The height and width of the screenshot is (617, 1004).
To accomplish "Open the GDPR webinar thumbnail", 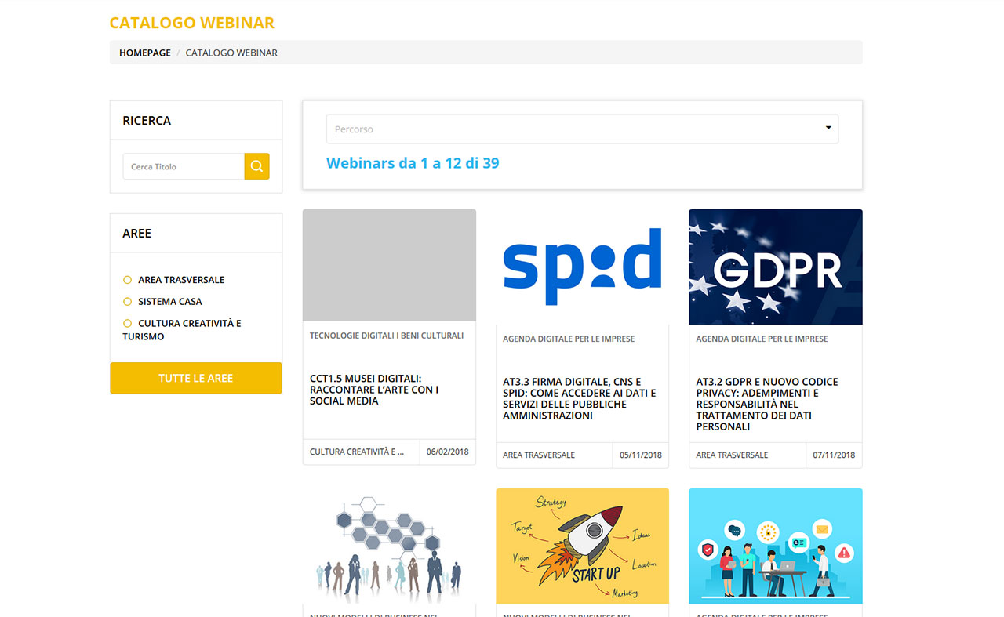I will click(775, 267).
